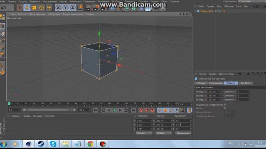Open the viewport Панели menu
The image size is (266, 149).
coord(90,14)
